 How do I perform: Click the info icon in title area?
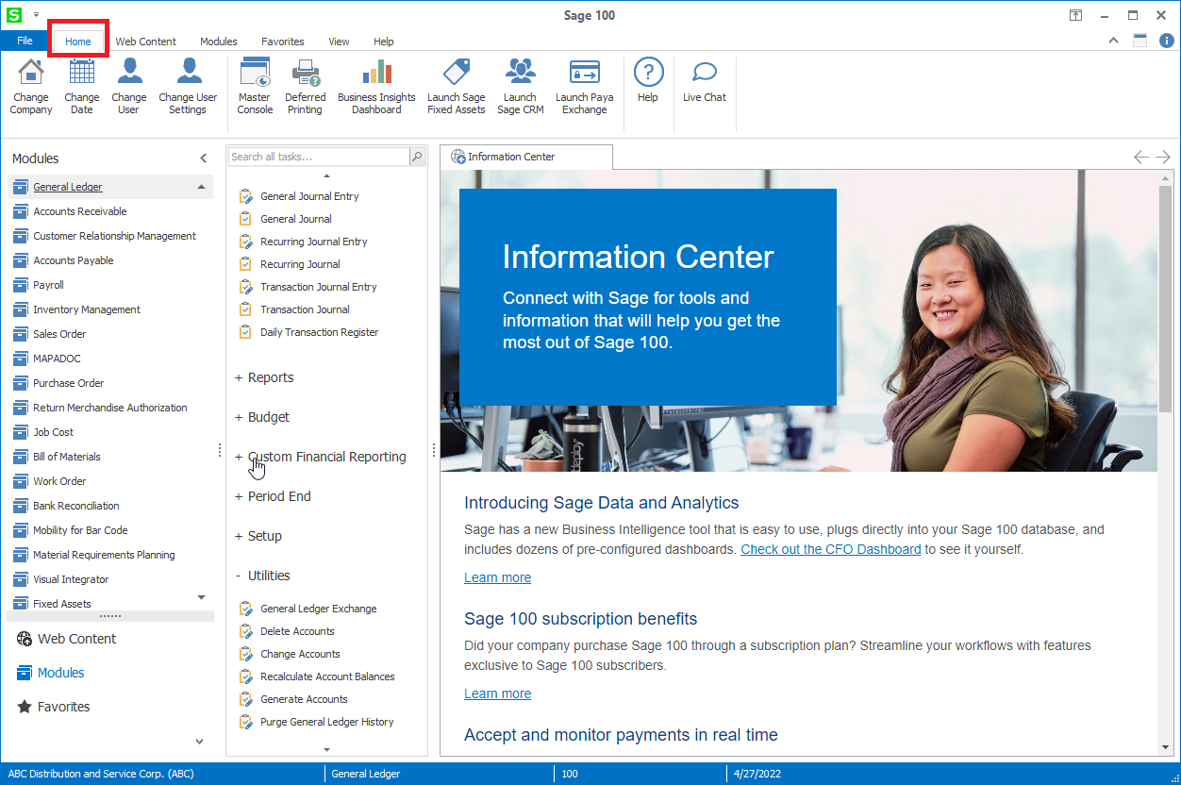1166,41
